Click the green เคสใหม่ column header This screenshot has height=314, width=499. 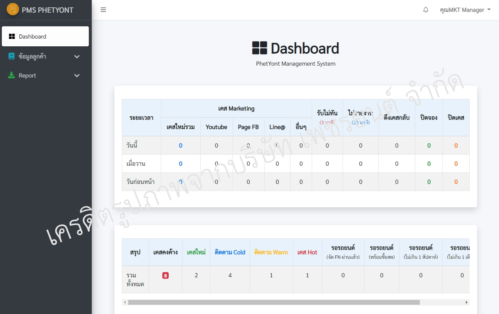[196, 252]
